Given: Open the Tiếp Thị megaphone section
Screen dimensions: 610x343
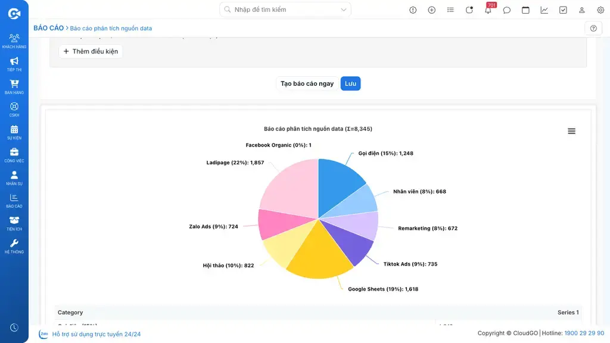Looking at the screenshot, I should (14, 64).
